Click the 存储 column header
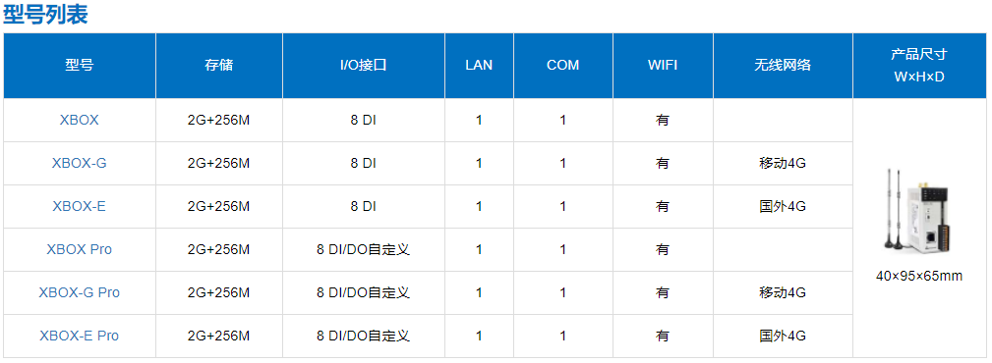 click(x=219, y=65)
